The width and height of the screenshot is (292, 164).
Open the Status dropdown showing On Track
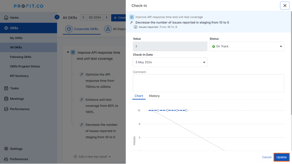[247, 46]
